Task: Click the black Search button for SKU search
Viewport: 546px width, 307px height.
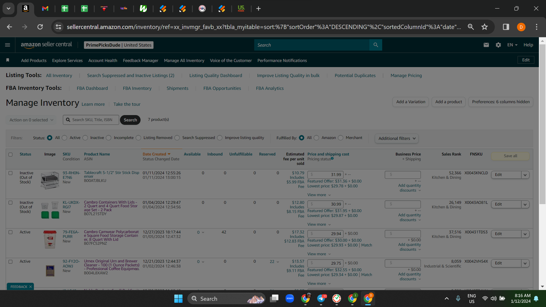Action: pos(130,120)
